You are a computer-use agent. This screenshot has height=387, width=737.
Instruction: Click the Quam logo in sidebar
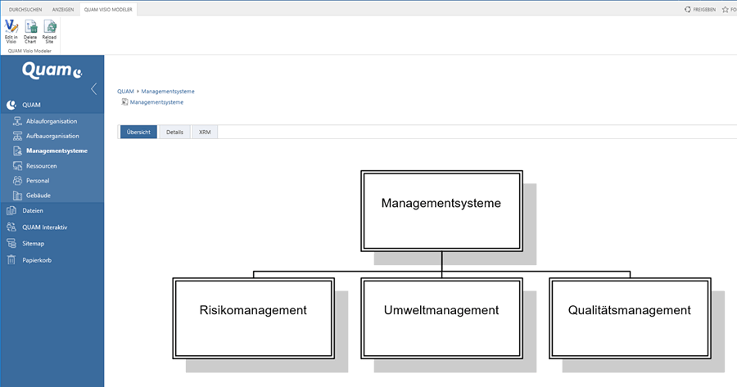(52, 71)
